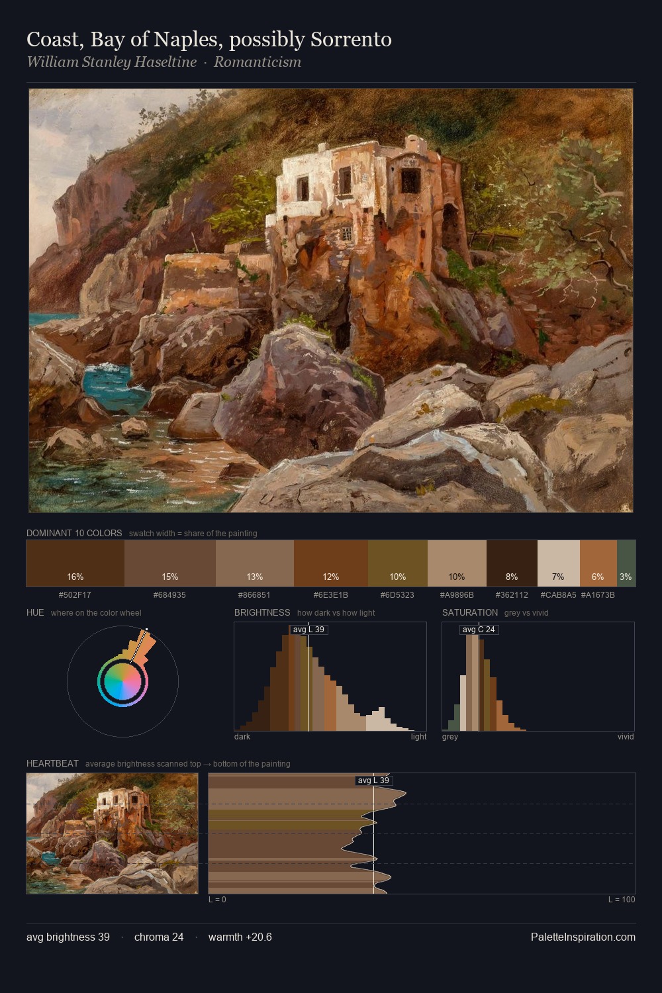
Task: Click the '#A9896B' hex code text
Action: [457, 595]
